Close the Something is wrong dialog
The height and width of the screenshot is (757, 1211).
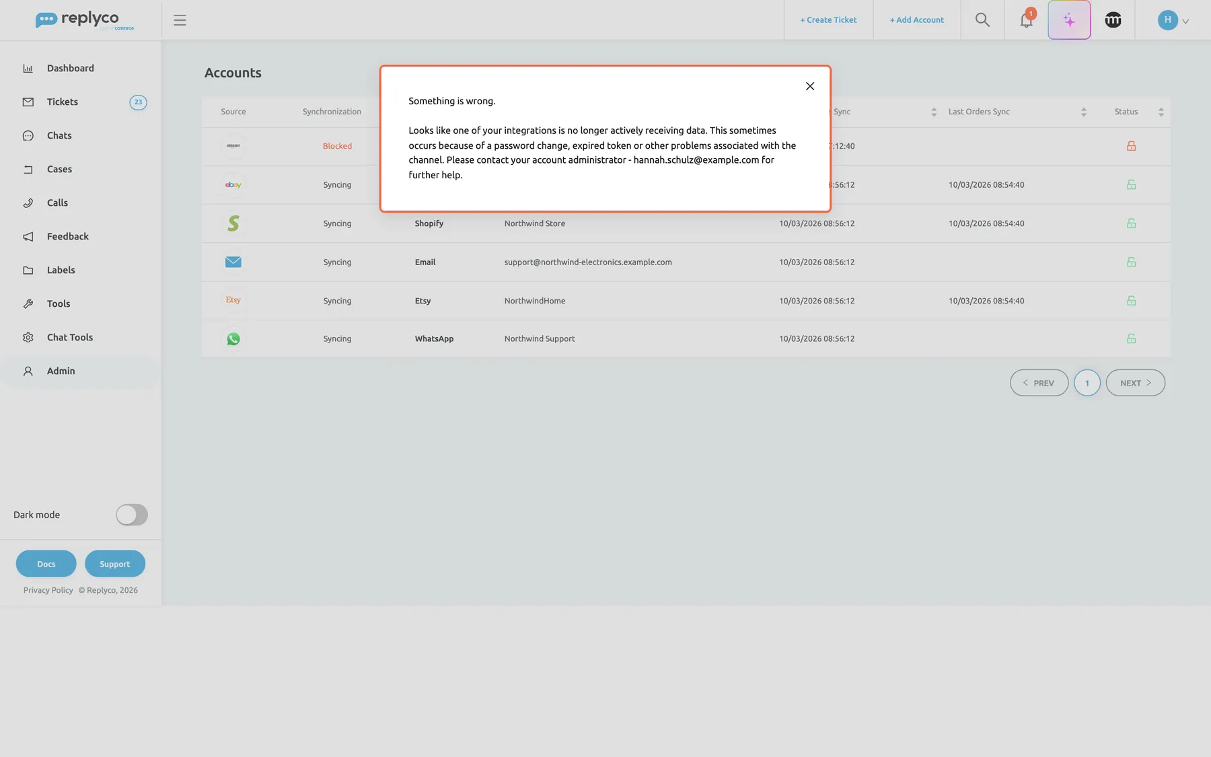coord(810,86)
